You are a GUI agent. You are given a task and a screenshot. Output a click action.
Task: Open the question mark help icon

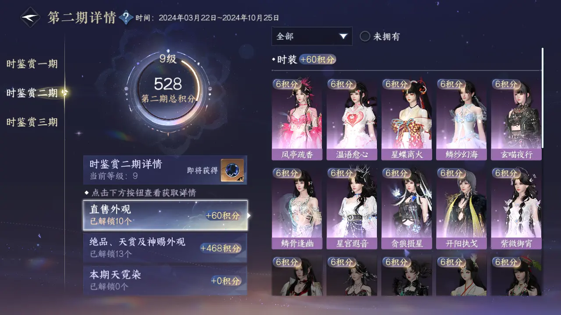126,18
